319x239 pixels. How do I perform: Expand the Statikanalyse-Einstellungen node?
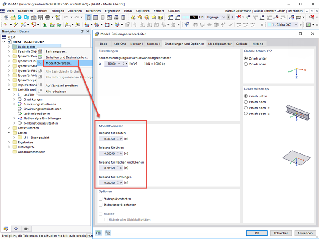(x=14, y=118)
